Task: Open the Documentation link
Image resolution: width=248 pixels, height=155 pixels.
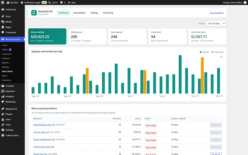Action: pyautogui.click(x=217, y=13)
